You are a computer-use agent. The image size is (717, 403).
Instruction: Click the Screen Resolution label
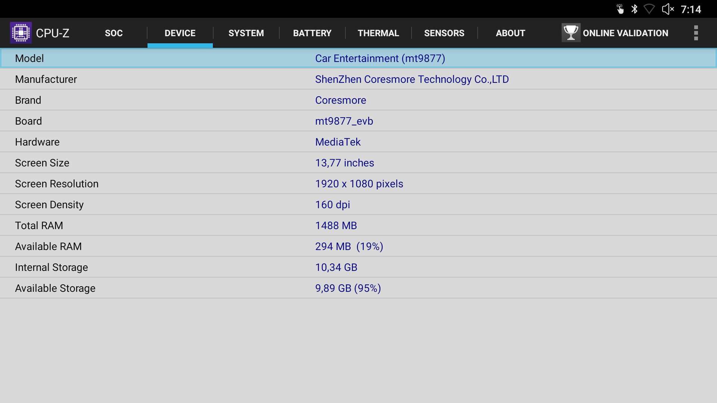pos(57,184)
